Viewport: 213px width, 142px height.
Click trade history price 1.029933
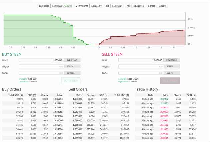(164, 129)
